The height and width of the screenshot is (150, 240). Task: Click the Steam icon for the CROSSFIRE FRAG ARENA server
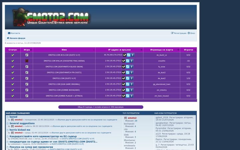[124, 61]
